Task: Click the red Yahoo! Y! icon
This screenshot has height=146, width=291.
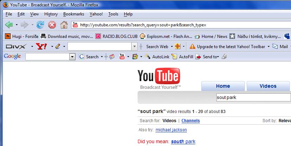Action: [x=42, y=46]
